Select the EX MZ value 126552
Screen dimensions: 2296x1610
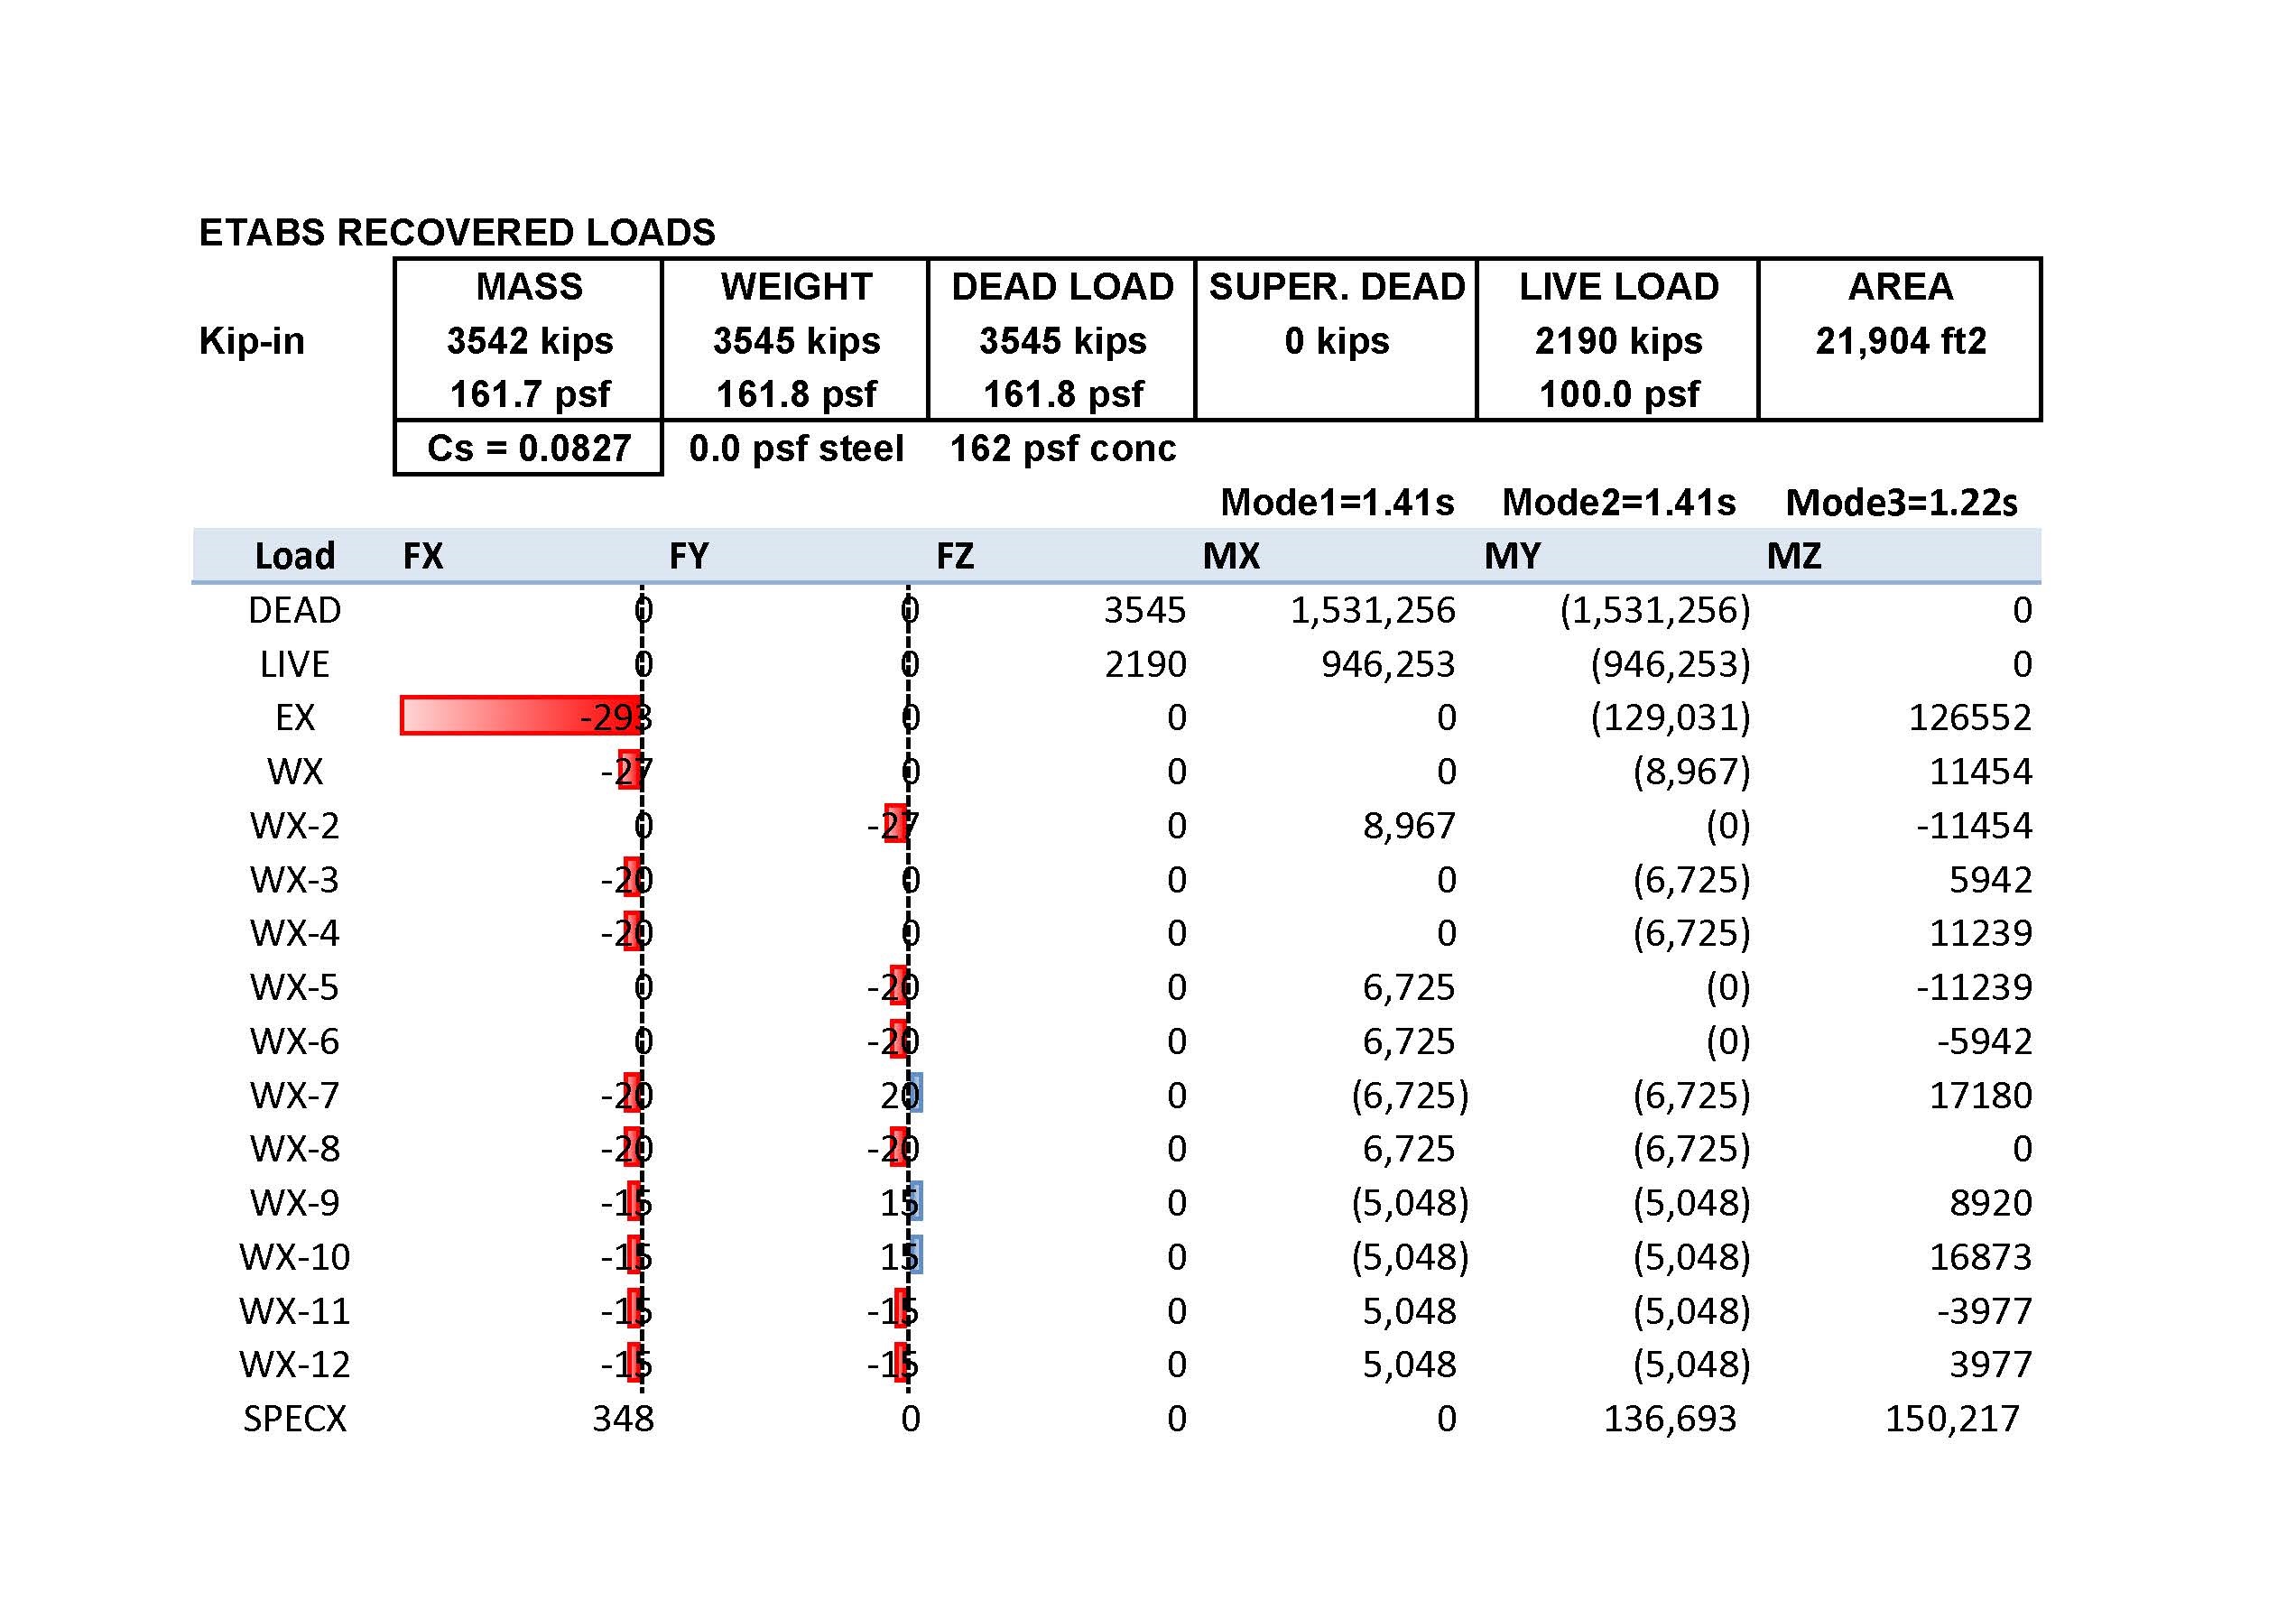point(1969,717)
